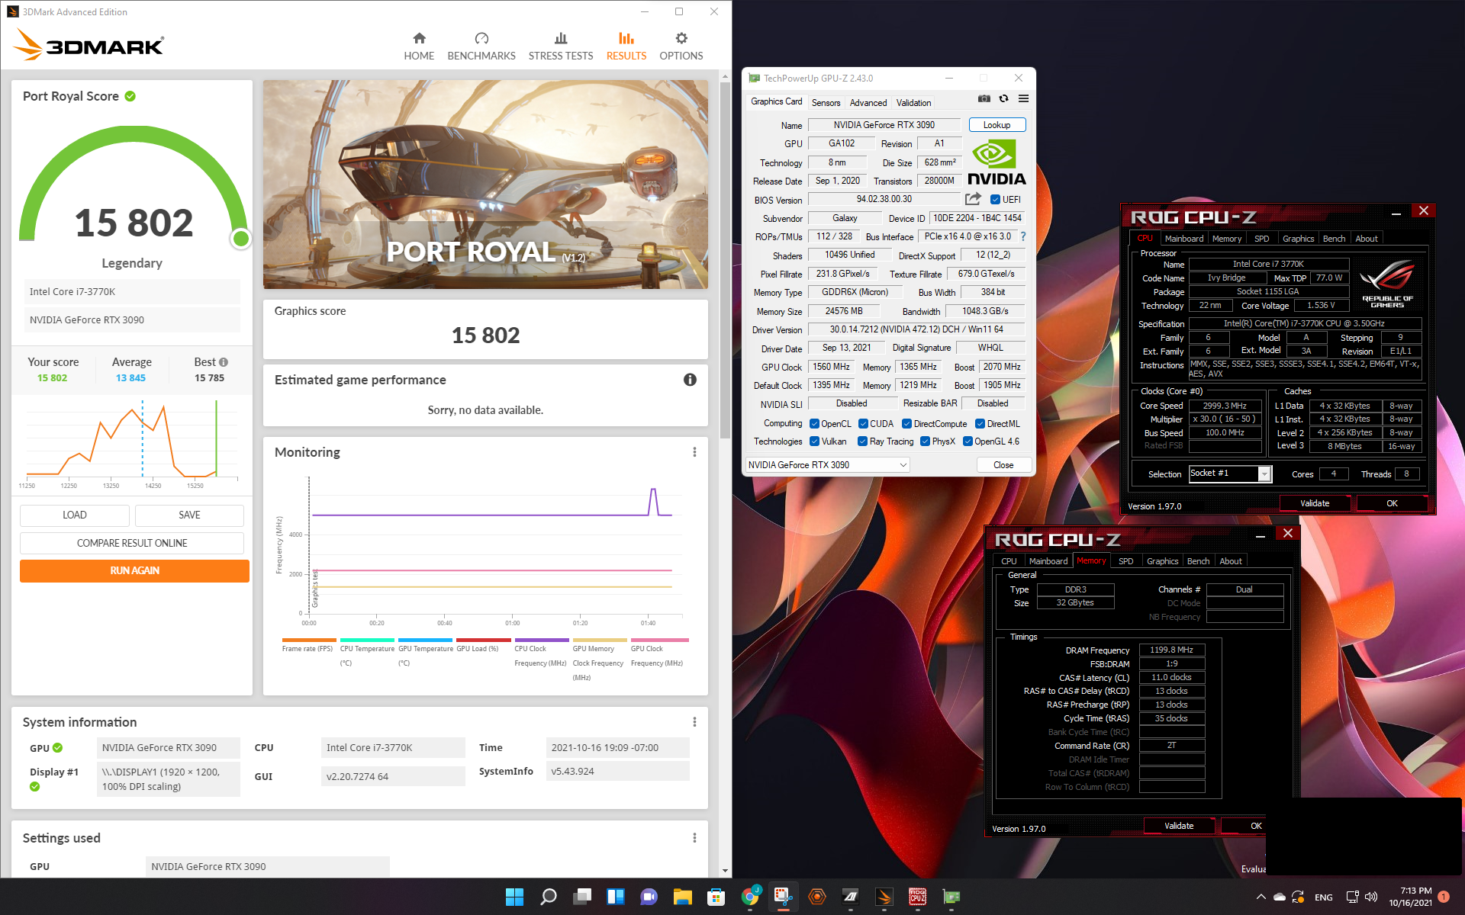Click the CPU Clock Frequency legend swatch
This screenshot has width=1465, height=915.
pyautogui.click(x=542, y=640)
